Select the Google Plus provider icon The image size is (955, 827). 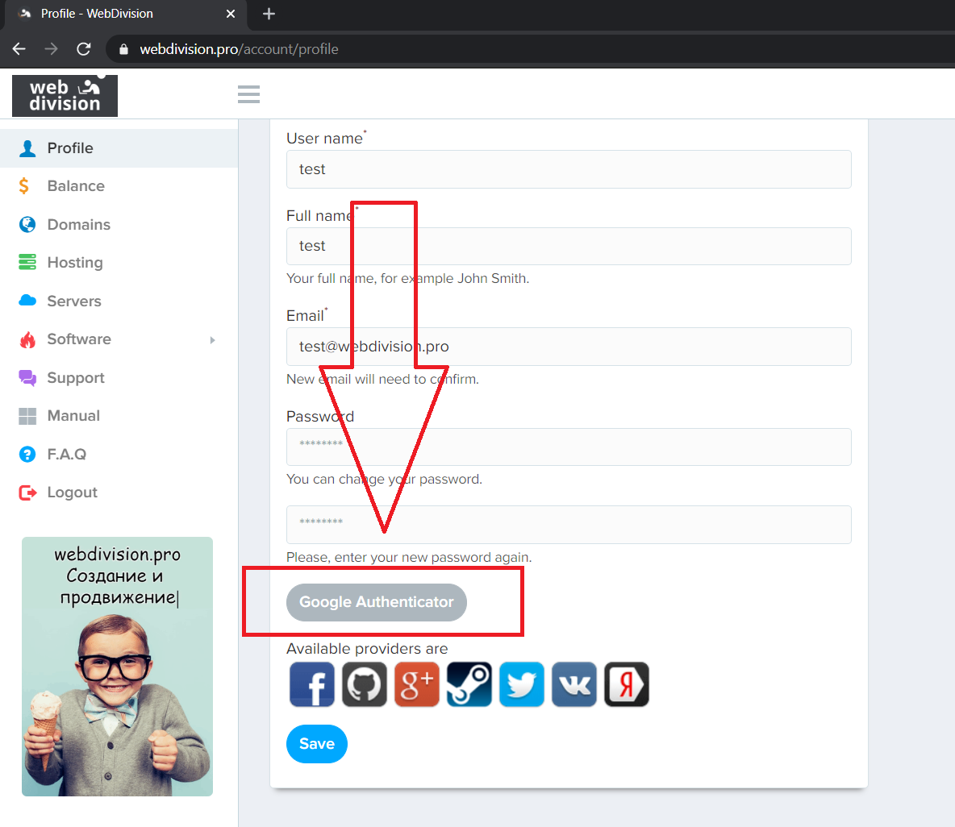(x=417, y=684)
